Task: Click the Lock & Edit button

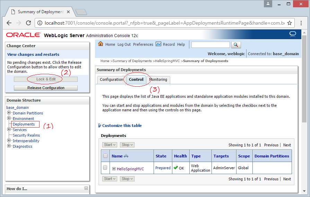Action: point(46,79)
